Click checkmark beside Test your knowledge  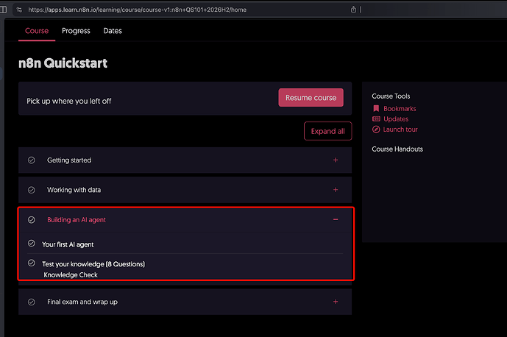[32, 263]
